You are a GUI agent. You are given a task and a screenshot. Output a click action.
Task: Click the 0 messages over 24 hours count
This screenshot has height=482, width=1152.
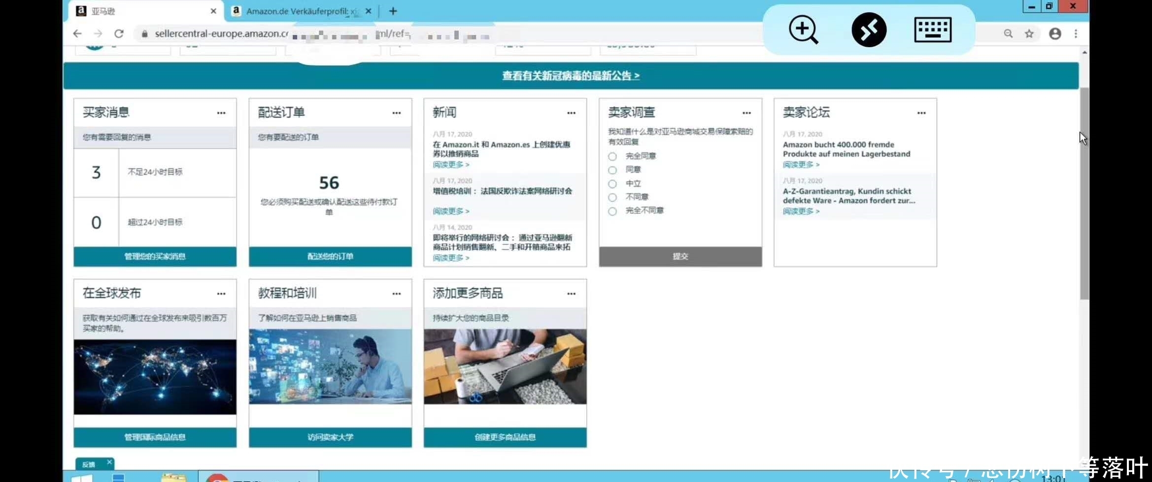click(96, 223)
